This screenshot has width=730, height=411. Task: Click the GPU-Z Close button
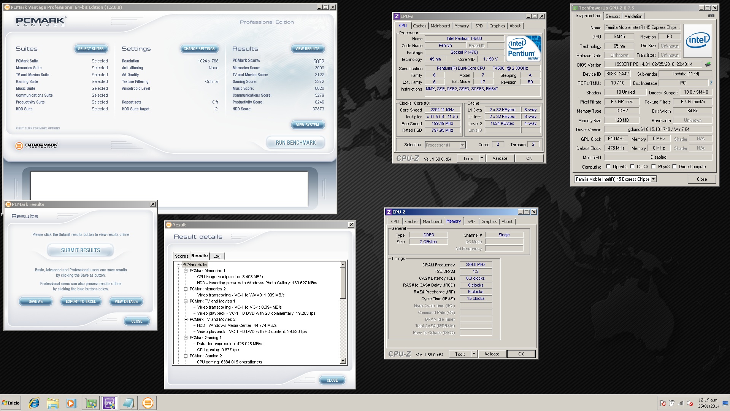point(702,179)
